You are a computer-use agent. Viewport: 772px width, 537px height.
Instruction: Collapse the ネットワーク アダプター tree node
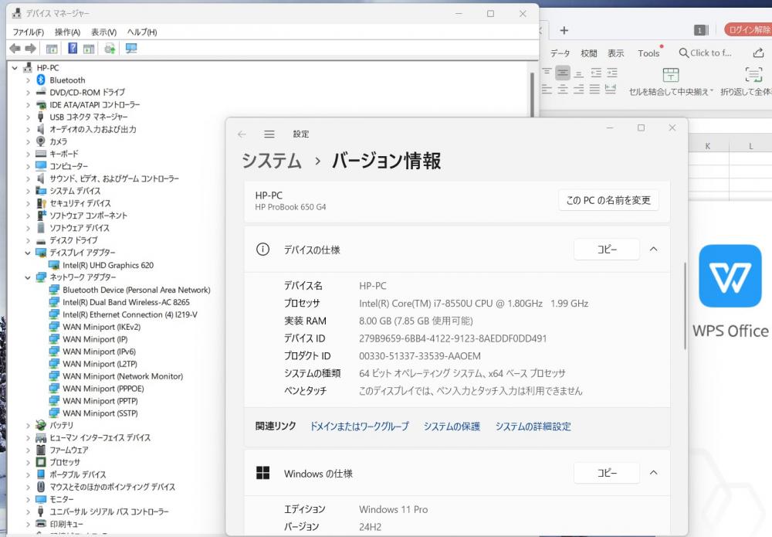pyautogui.click(x=29, y=277)
